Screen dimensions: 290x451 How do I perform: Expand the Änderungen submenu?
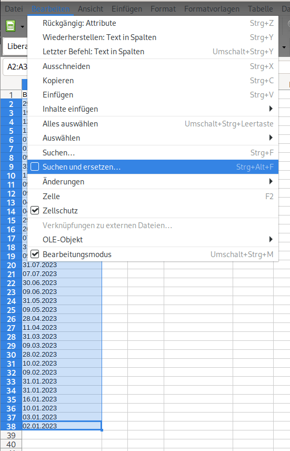click(x=153, y=181)
